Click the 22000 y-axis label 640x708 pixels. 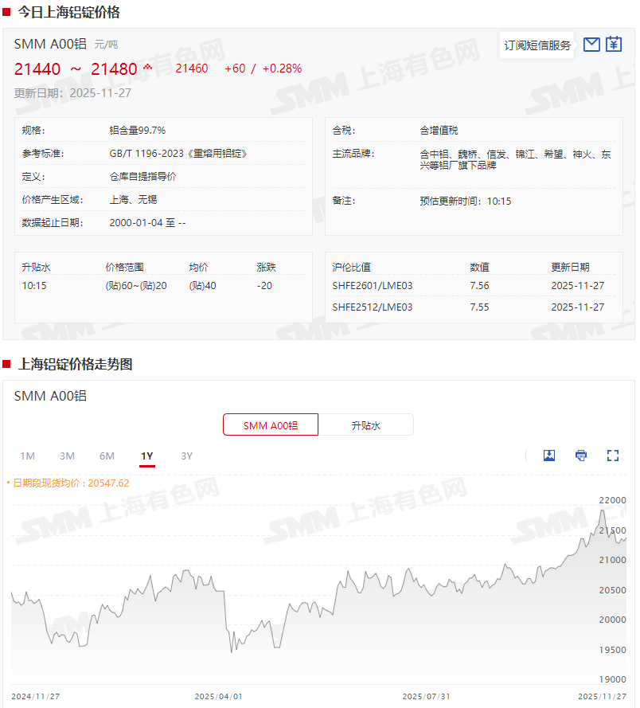point(612,500)
